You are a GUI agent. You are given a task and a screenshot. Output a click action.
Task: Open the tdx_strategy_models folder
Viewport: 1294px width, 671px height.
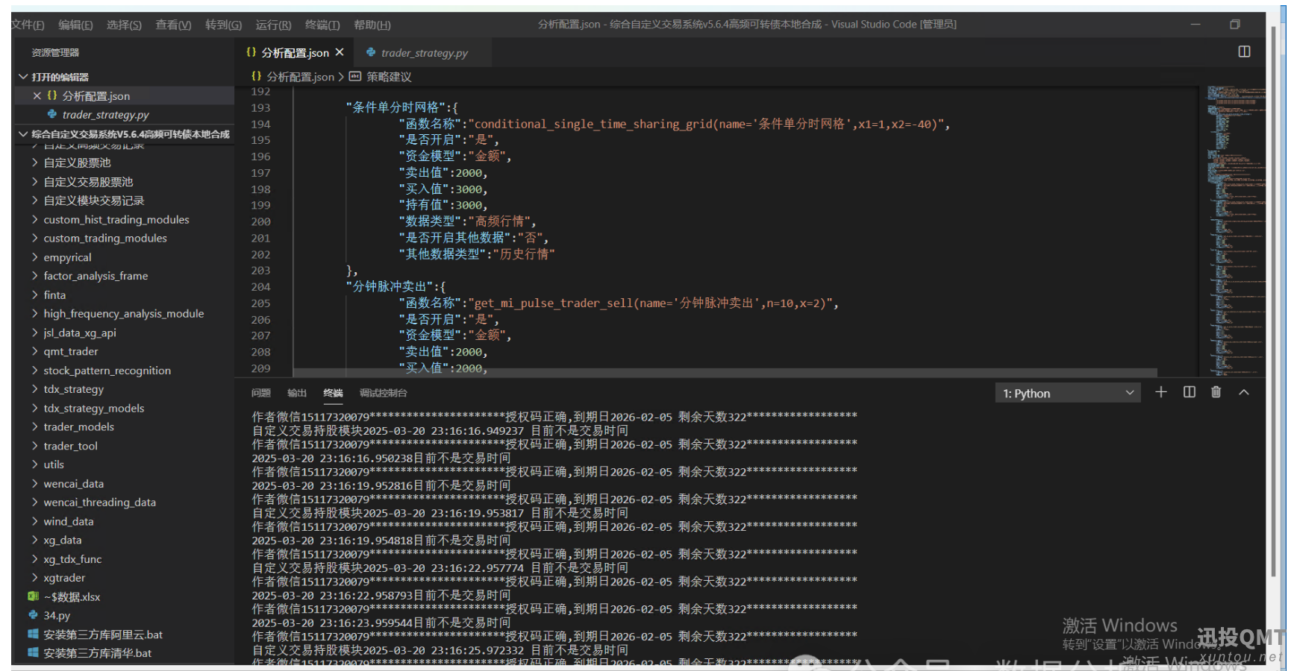pyautogui.click(x=94, y=409)
